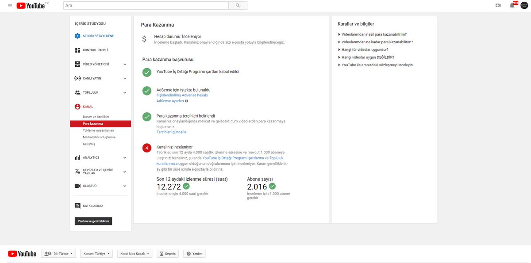Open the upload video camera icon
This screenshot has width=531, height=263.
[498, 5]
